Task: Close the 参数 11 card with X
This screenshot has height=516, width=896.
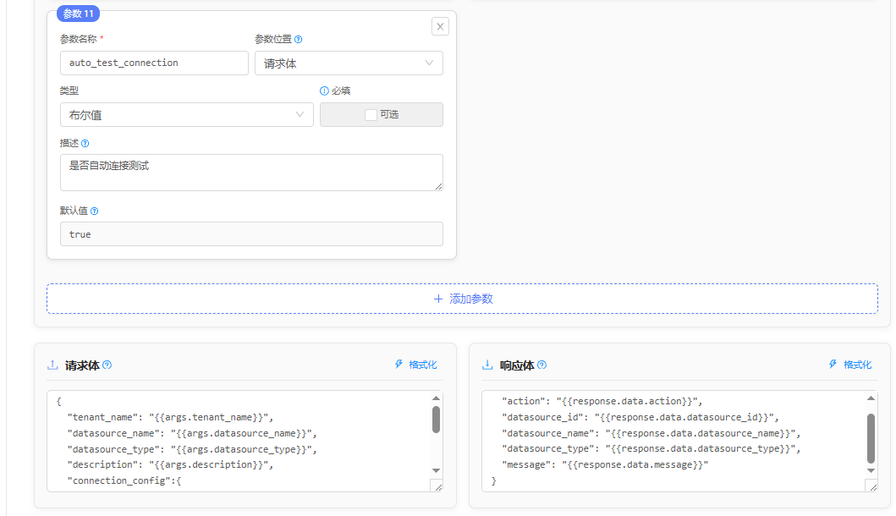Action: coord(440,26)
